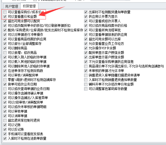Check 可以新增,修改商品 permission
Viewport: 166px width, 145px height.
point(5,53)
